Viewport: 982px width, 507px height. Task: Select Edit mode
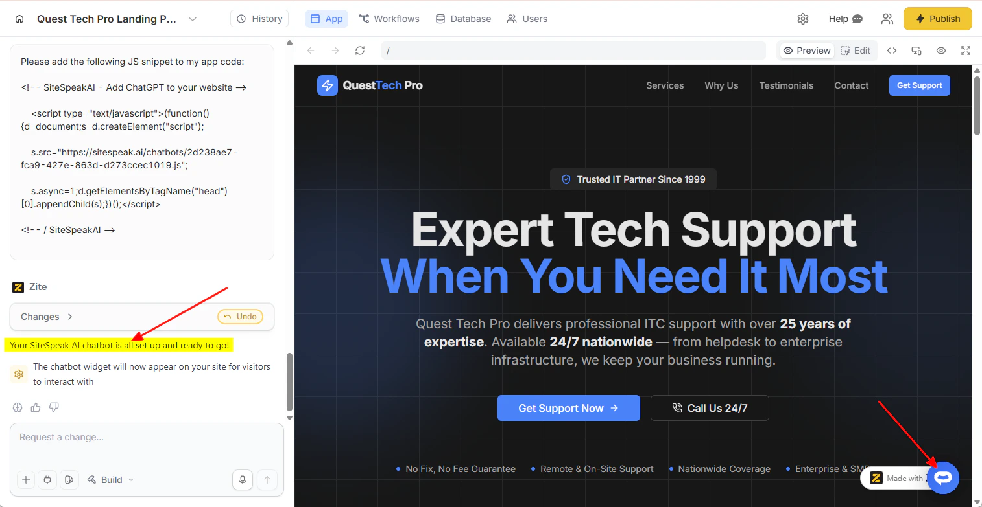[x=856, y=51]
